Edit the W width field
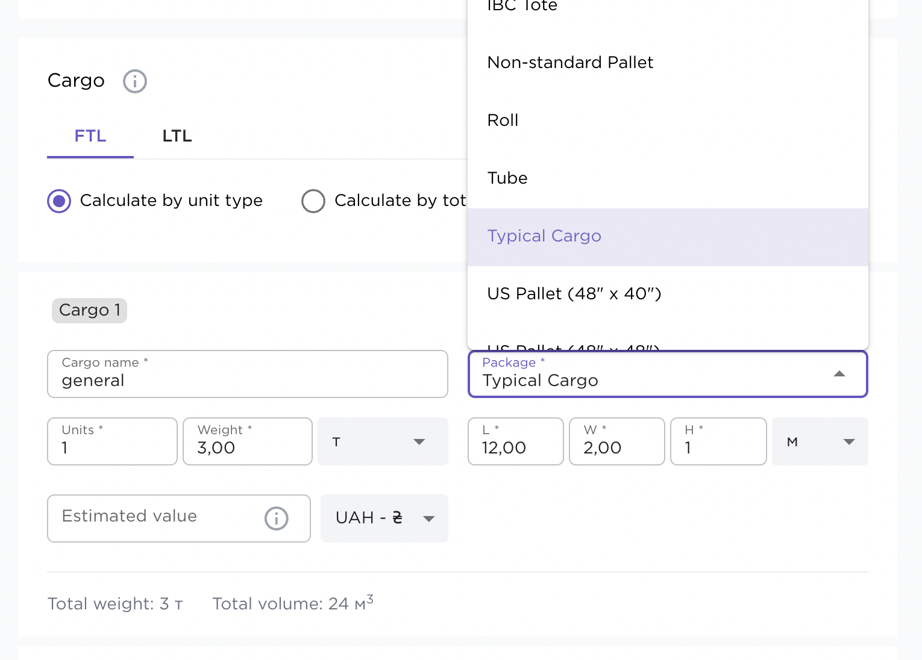Viewport: 922px width, 660px height. click(617, 441)
